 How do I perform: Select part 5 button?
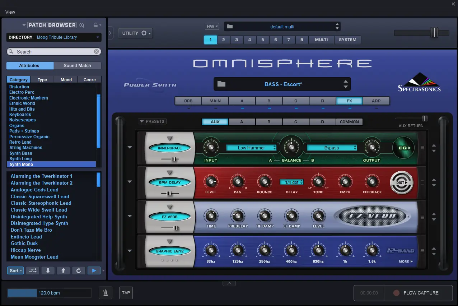(x=263, y=40)
